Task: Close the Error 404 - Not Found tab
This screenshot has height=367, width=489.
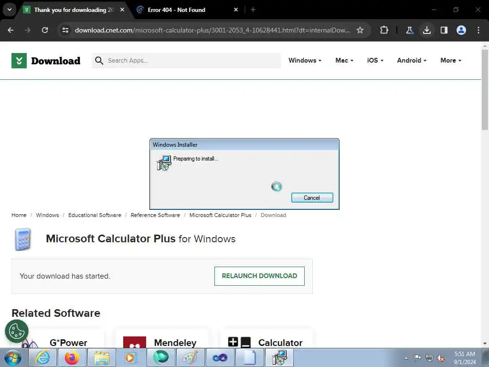Action: pyautogui.click(x=236, y=10)
